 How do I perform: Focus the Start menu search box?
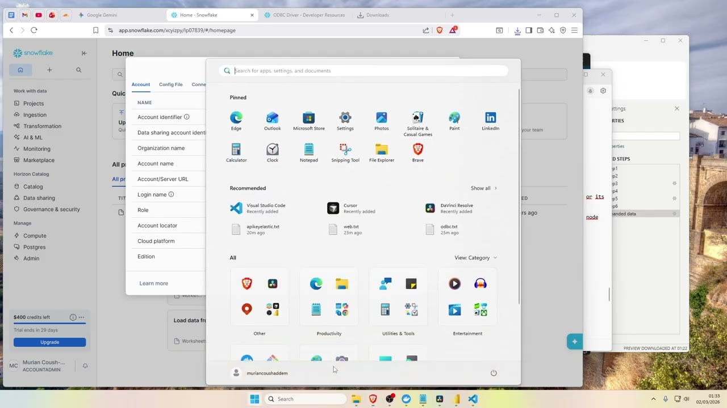click(363, 71)
